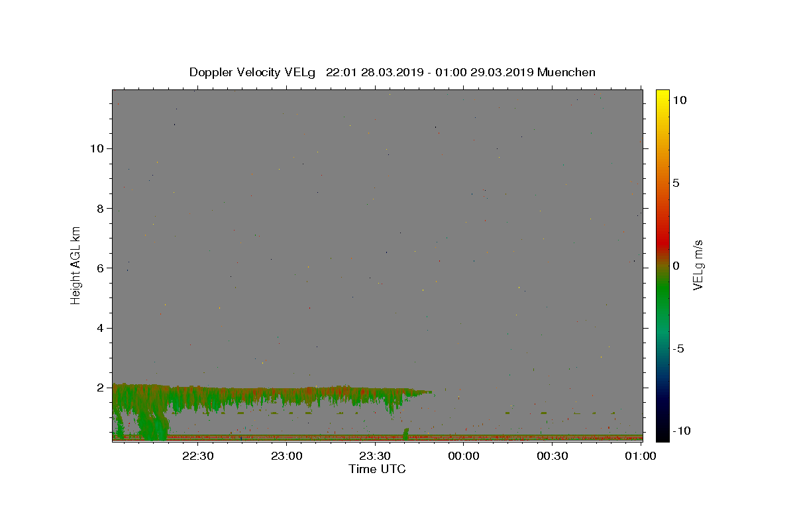
Task: Click the 'Muenchen' station name in title
Action: click(566, 72)
